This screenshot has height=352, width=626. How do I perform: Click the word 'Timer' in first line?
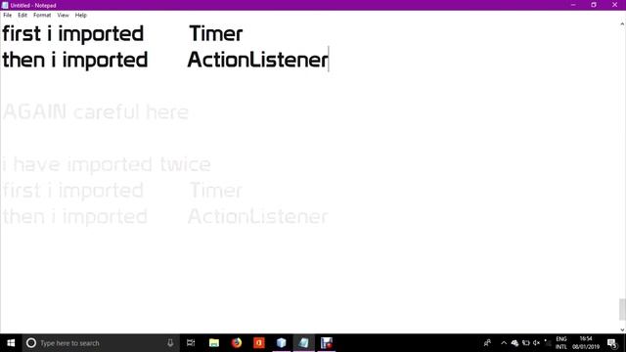[215, 33]
